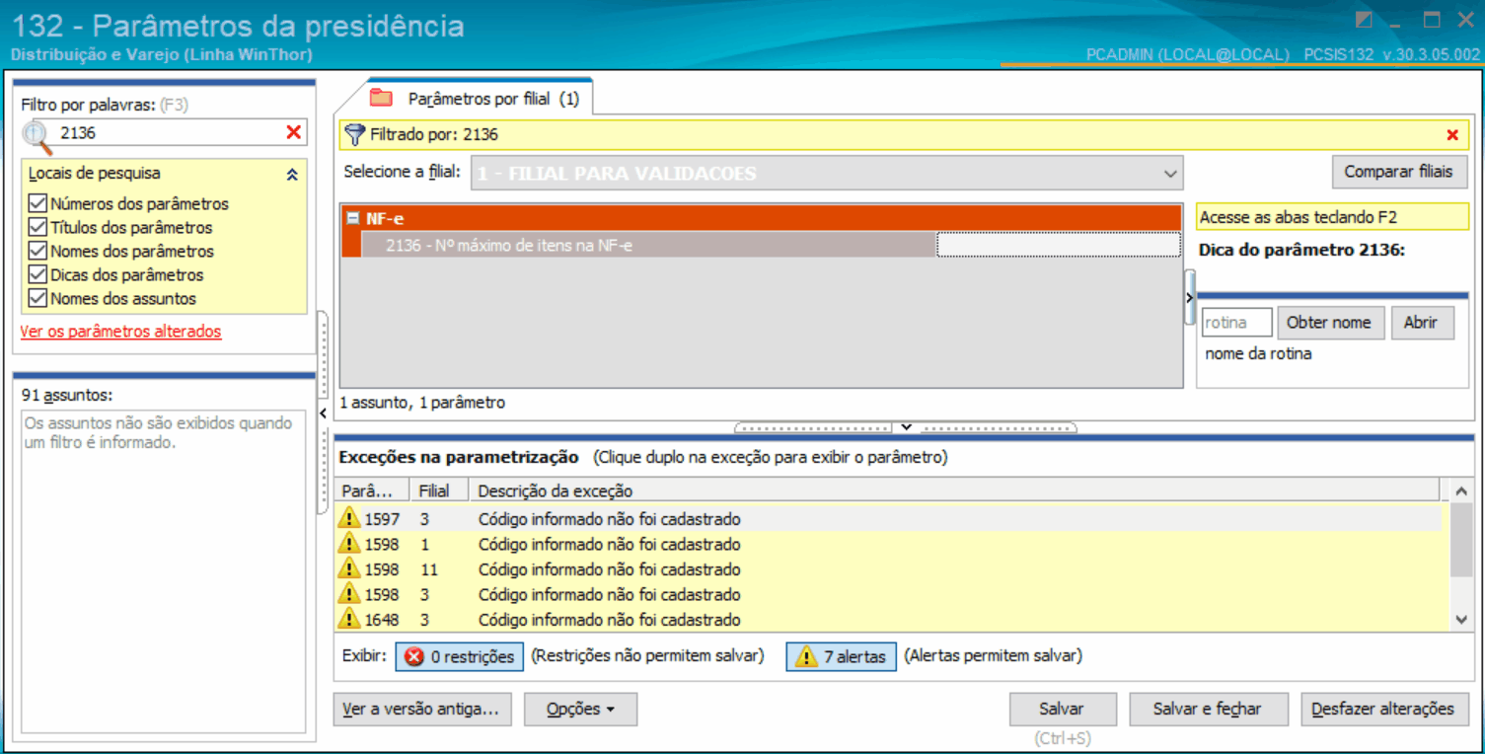Image resolution: width=1485 pixels, height=754 pixels.
Task: Click Ver a versão antiga button
Action: click(x=421, y=709)
